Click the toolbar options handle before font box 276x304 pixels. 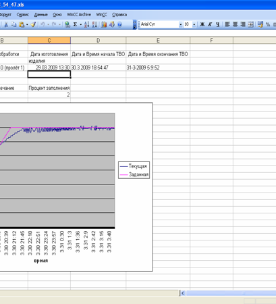point(135,24)
